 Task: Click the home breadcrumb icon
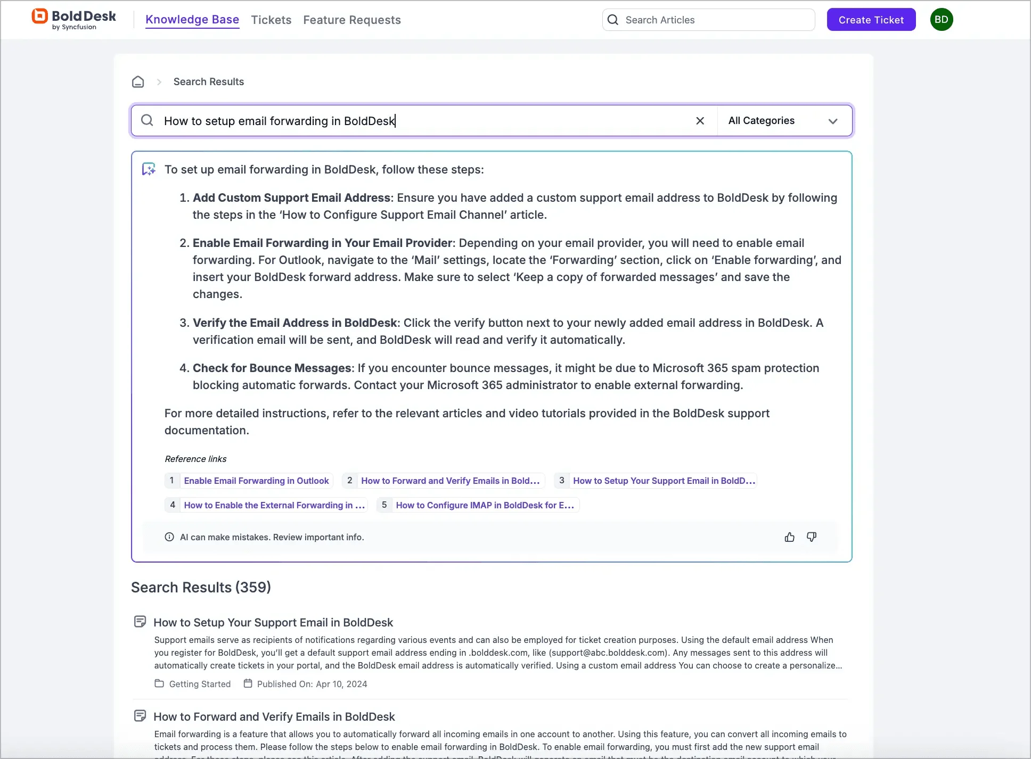(x=138, y=81)
